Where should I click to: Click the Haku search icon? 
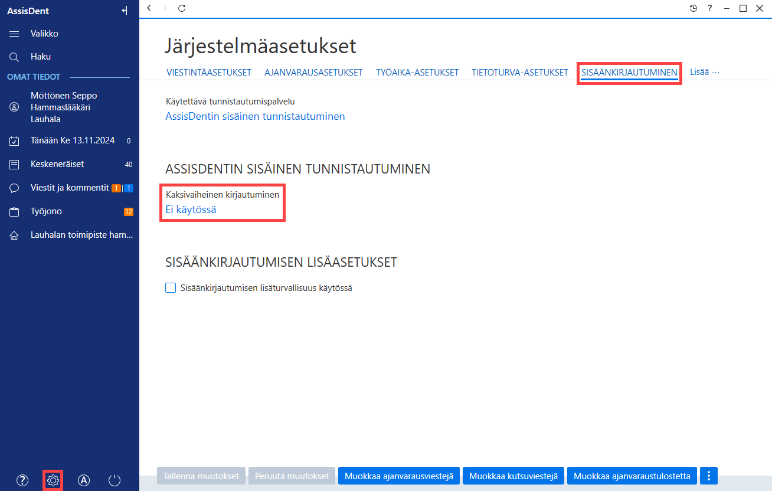pyautogui.click(x=14, y=57)
